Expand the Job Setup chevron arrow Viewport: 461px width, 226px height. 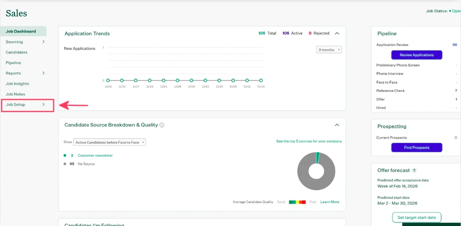point(44,104)
